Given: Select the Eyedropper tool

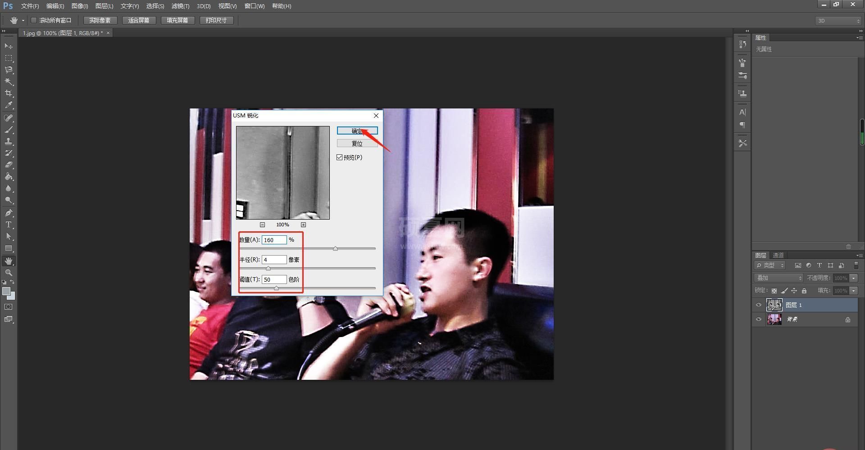Looking at the screenshot, I should [9, 105].
